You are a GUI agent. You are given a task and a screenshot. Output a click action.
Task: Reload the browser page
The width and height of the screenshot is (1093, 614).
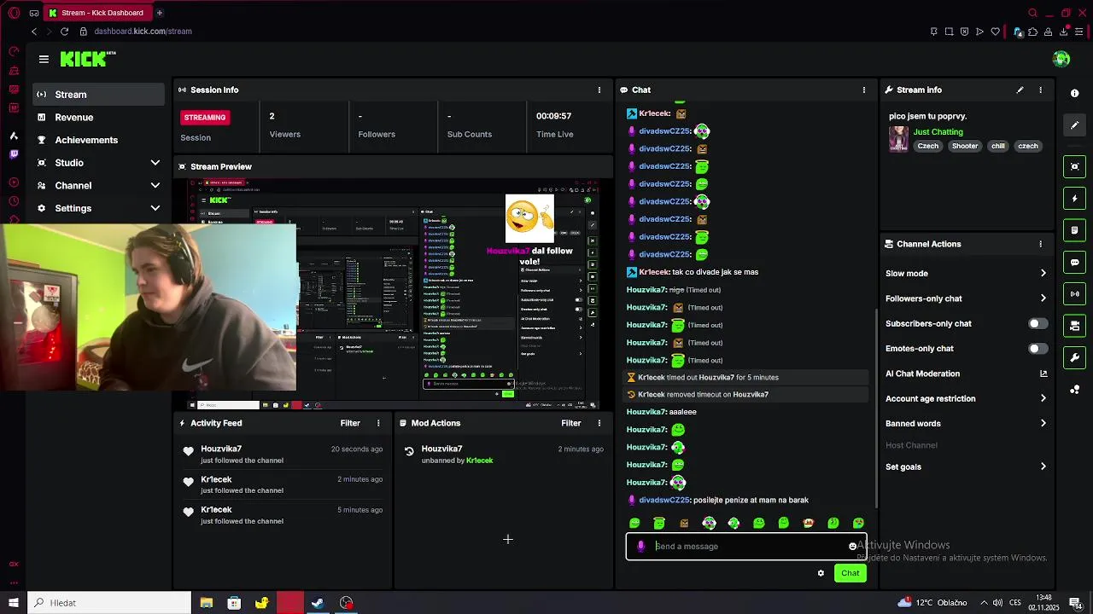pyautogui.click(x=64, y=32)
